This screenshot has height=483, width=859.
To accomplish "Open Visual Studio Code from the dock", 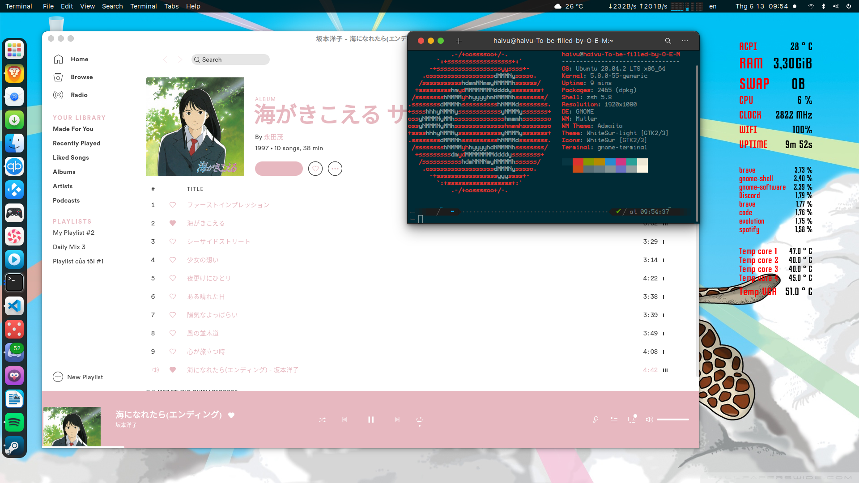I will (x=14, y=306).
